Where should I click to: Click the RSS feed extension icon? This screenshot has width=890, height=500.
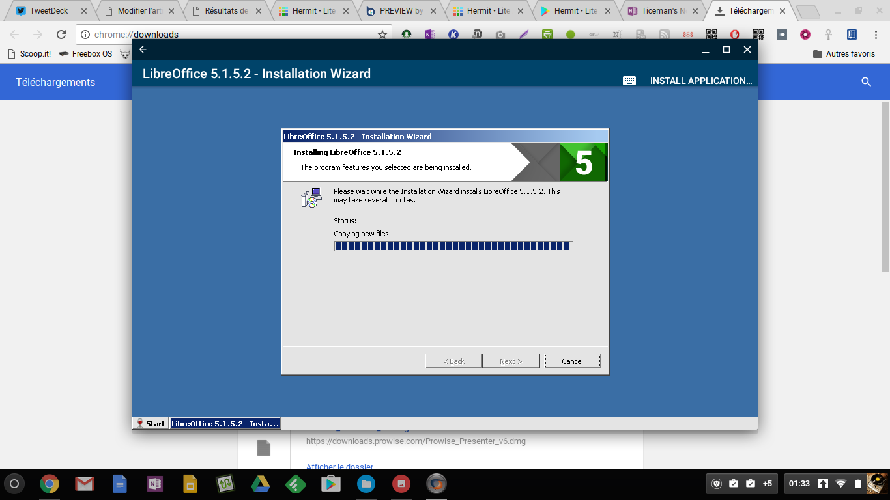point(664,35)
